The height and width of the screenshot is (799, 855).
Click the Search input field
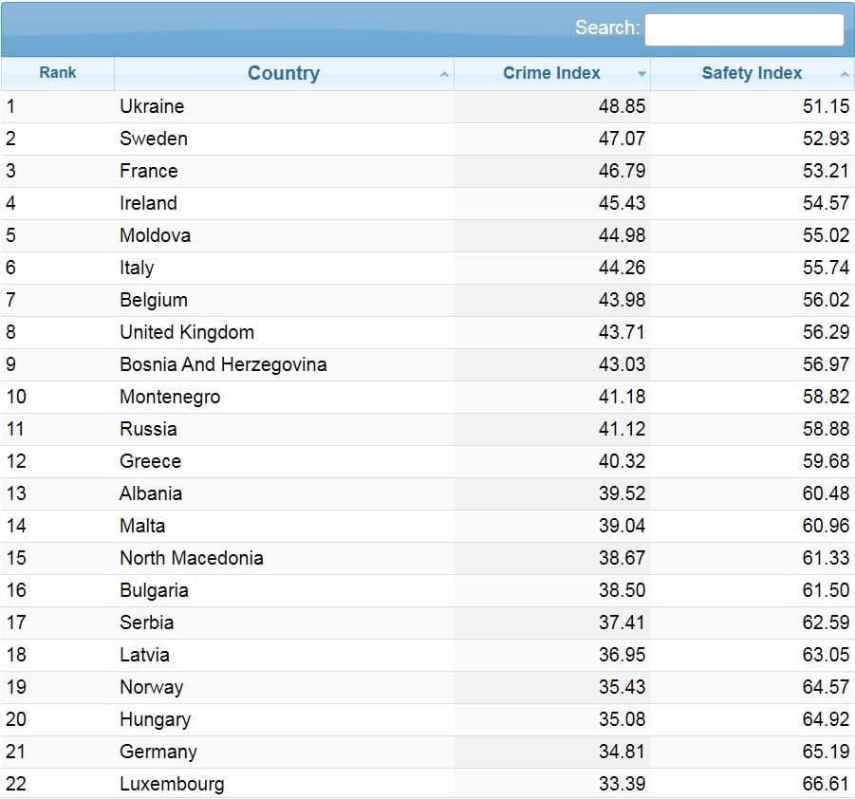(743, 29)
